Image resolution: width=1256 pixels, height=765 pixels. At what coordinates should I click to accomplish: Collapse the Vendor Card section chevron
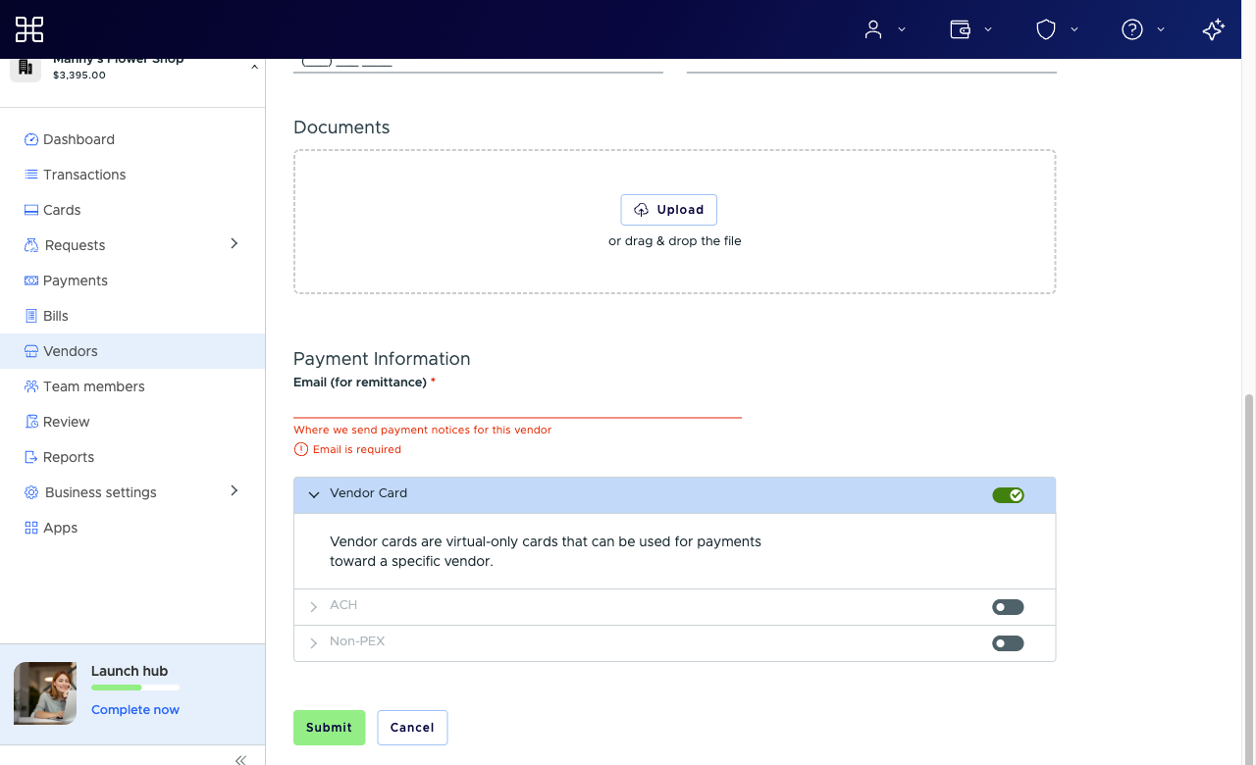314,495
